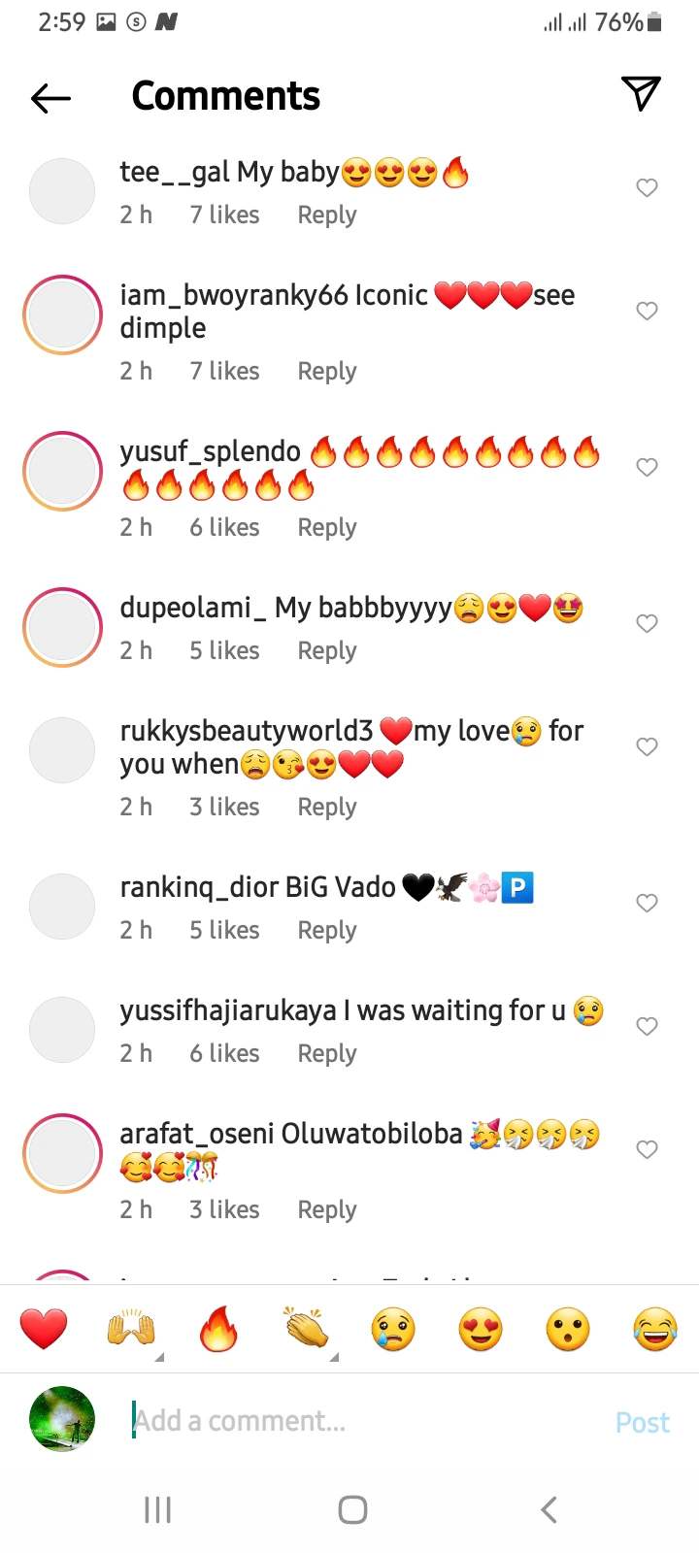
Task: Insert crying face emoji quick reaction
Action: pos(393,1330)
